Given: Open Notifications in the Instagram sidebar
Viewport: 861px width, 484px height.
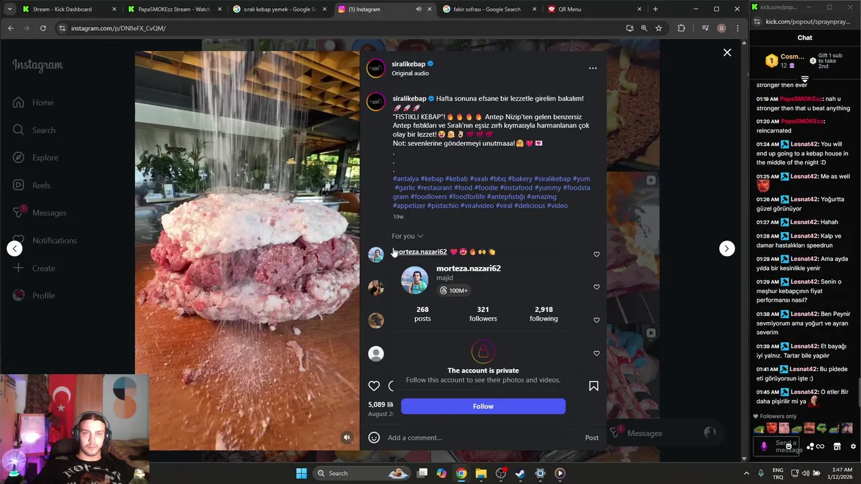Looking at the screenshot, I should [x=45, y=241].
